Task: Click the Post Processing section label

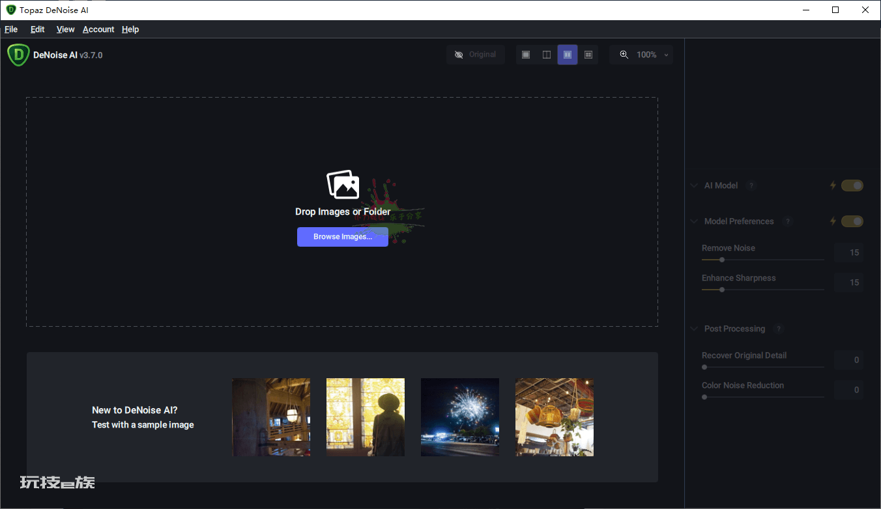Action: pos(734,329)
